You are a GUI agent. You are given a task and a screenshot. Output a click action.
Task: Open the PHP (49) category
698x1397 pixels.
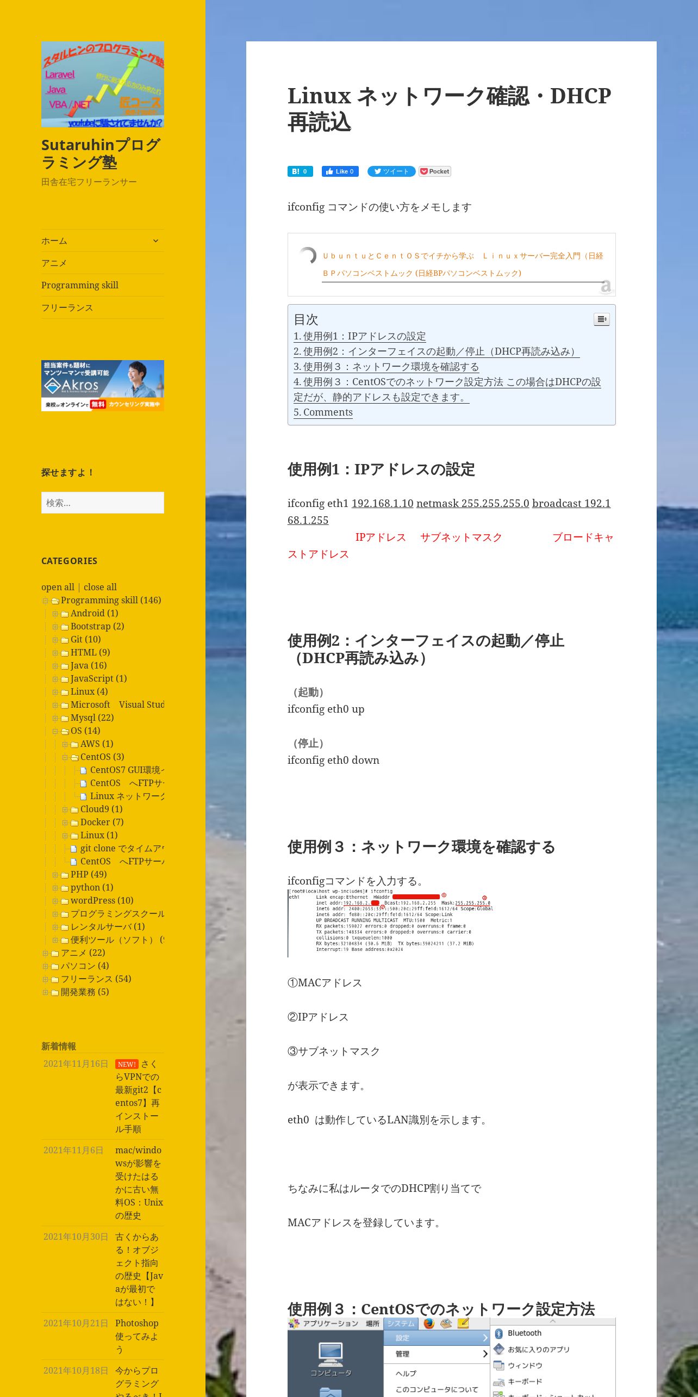coord(89,874)
